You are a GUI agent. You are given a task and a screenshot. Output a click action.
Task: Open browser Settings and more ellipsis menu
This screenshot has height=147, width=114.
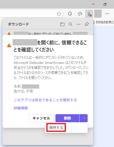coord(107,14)
